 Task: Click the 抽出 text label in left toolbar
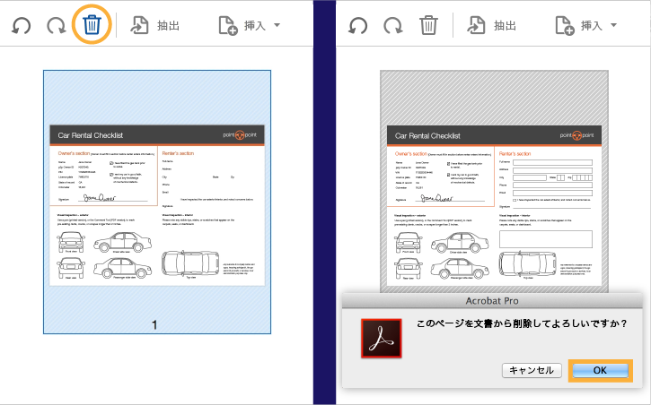tap(168, 26)
